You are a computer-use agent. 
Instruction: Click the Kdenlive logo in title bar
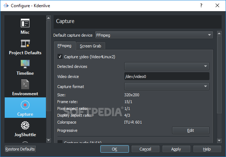(6, 6)
